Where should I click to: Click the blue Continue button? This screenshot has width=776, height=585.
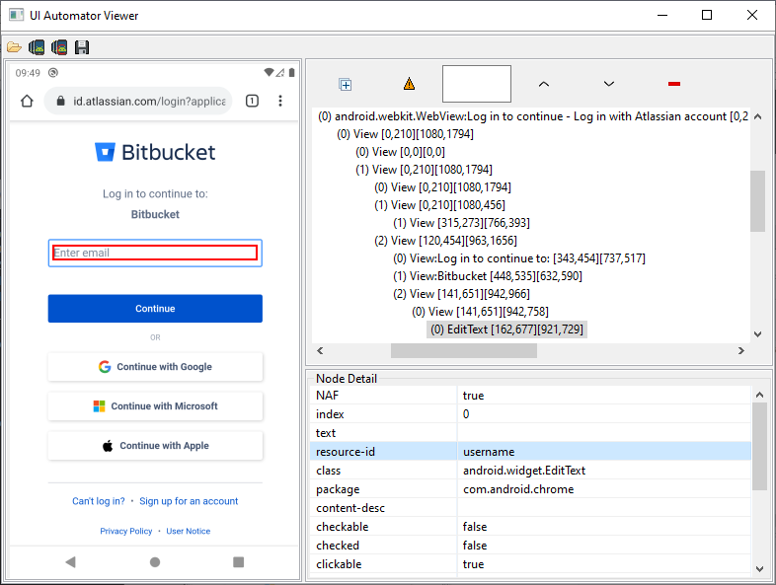[x=155, y=309]
